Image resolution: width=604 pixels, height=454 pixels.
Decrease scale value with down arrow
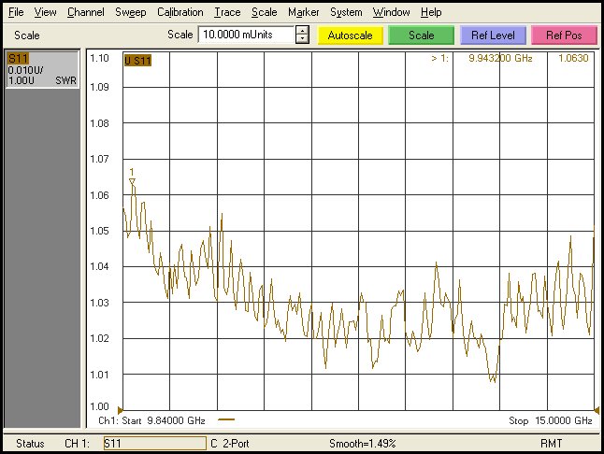pyautogui.click(x=302, y=40)
